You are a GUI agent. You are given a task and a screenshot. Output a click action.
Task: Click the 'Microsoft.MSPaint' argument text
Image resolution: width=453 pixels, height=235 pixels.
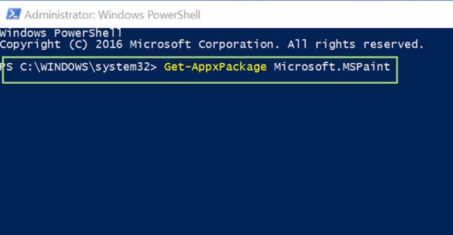(332, 68)
